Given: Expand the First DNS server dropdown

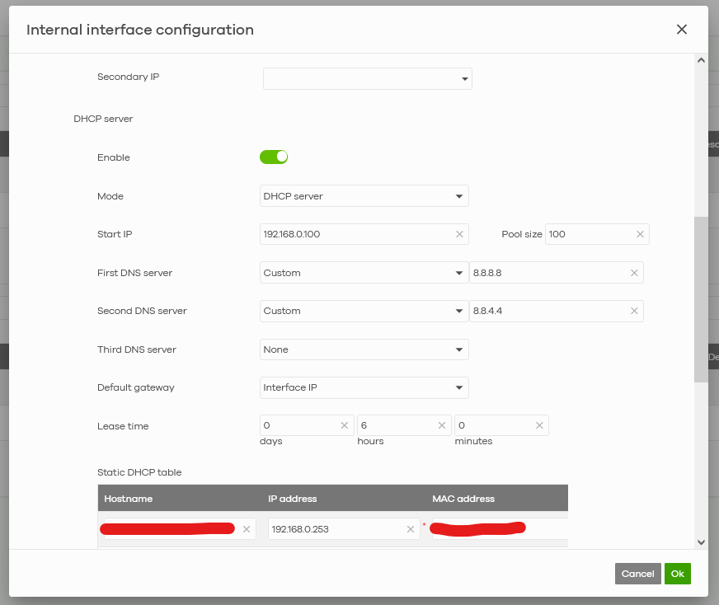Looking at the screenshot, I should 364,273.
